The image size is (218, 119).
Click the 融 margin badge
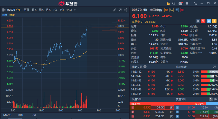click(166, 10)
